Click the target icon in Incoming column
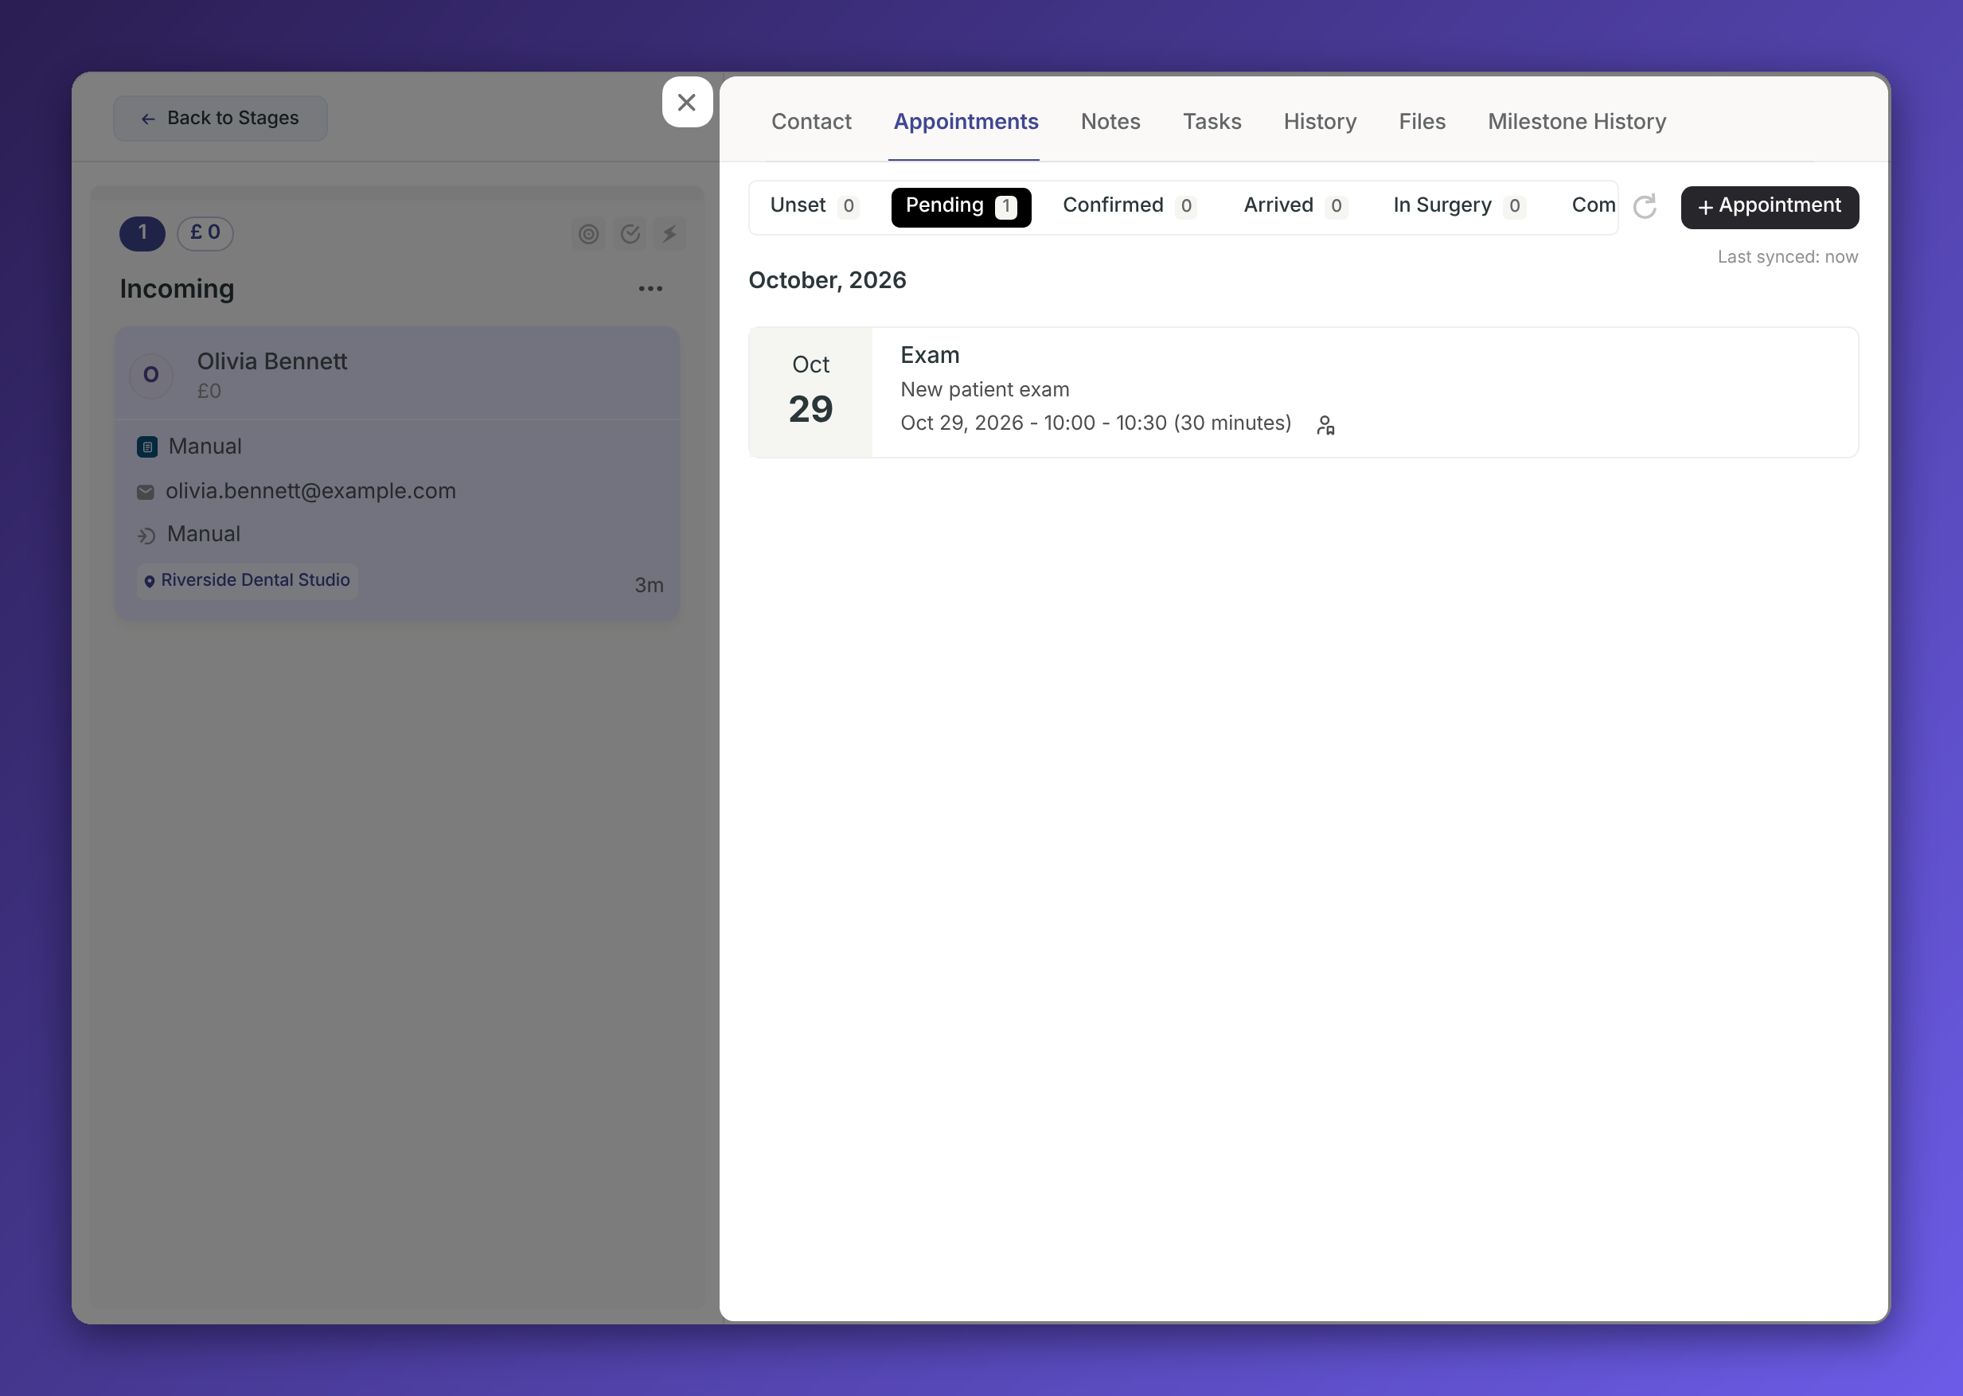The width and height of the screenshot is (1963, 1396). click(x=588, y=234)
